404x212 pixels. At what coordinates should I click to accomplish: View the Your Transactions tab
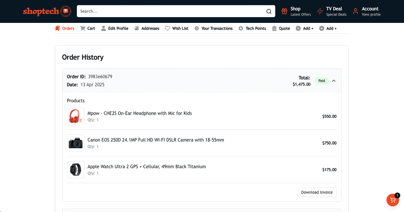(213, 28)
